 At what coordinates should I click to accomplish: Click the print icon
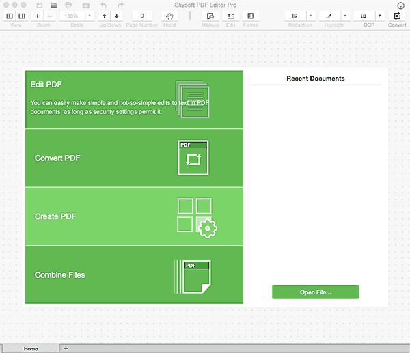tap(68, 5)
